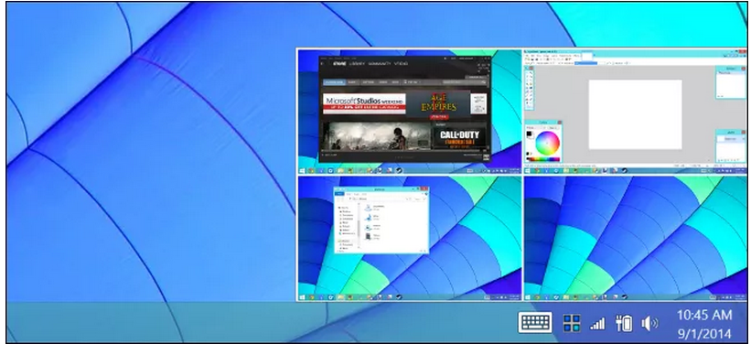Click the LIBRARY tab in Steam preview
This screenshot has height=344, width=751.
[358, 63]
